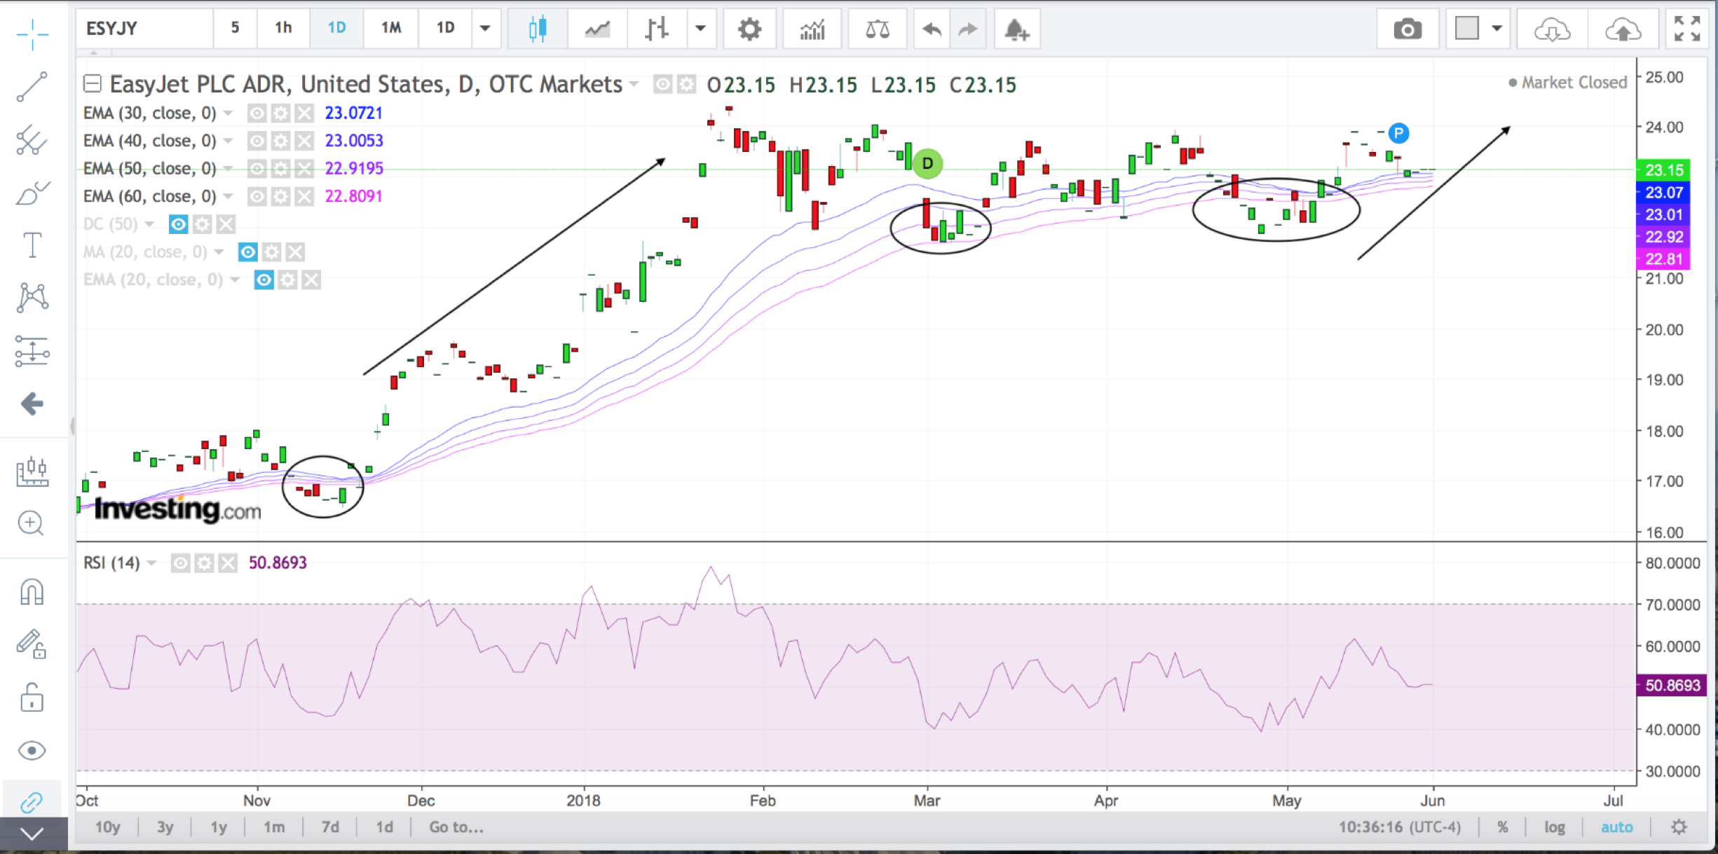Select the zoom in magnifier tool

(x=32, y=523)
